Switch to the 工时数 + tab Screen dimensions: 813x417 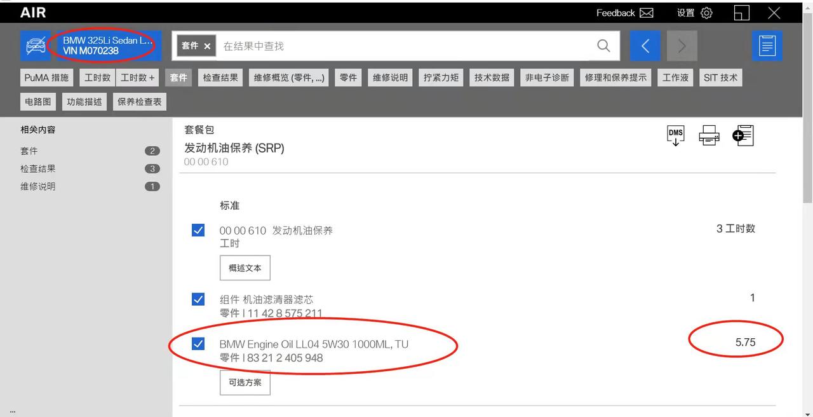click(138, 78)
